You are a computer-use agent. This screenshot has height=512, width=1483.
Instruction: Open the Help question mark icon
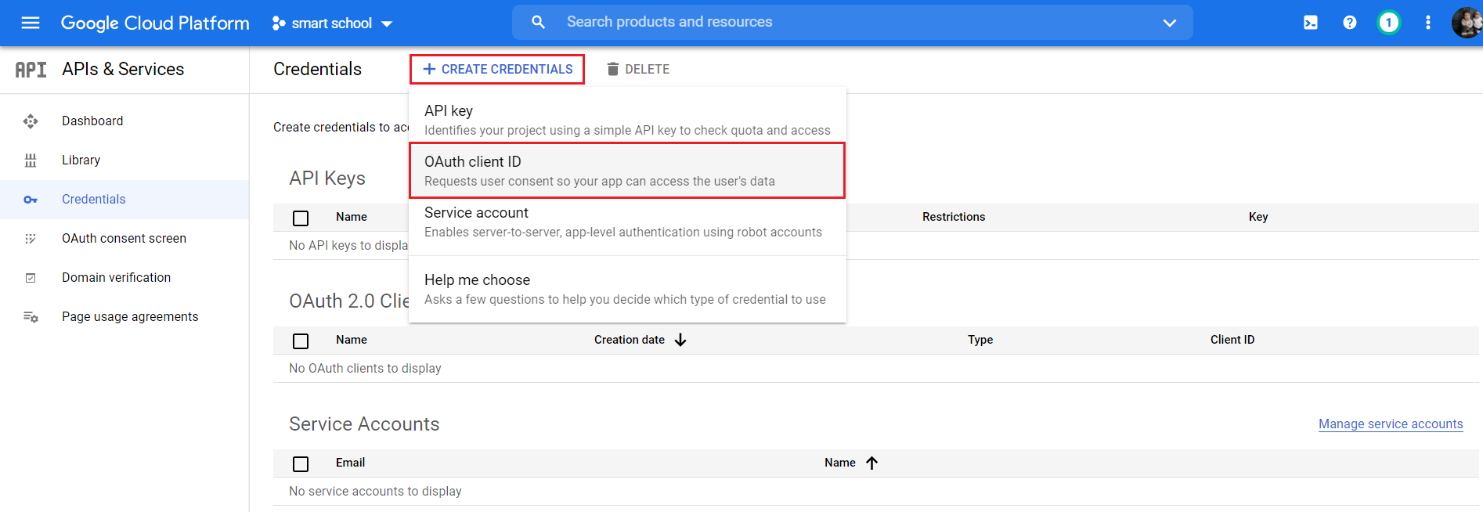pyautogui.click(x=1349, y=23)
